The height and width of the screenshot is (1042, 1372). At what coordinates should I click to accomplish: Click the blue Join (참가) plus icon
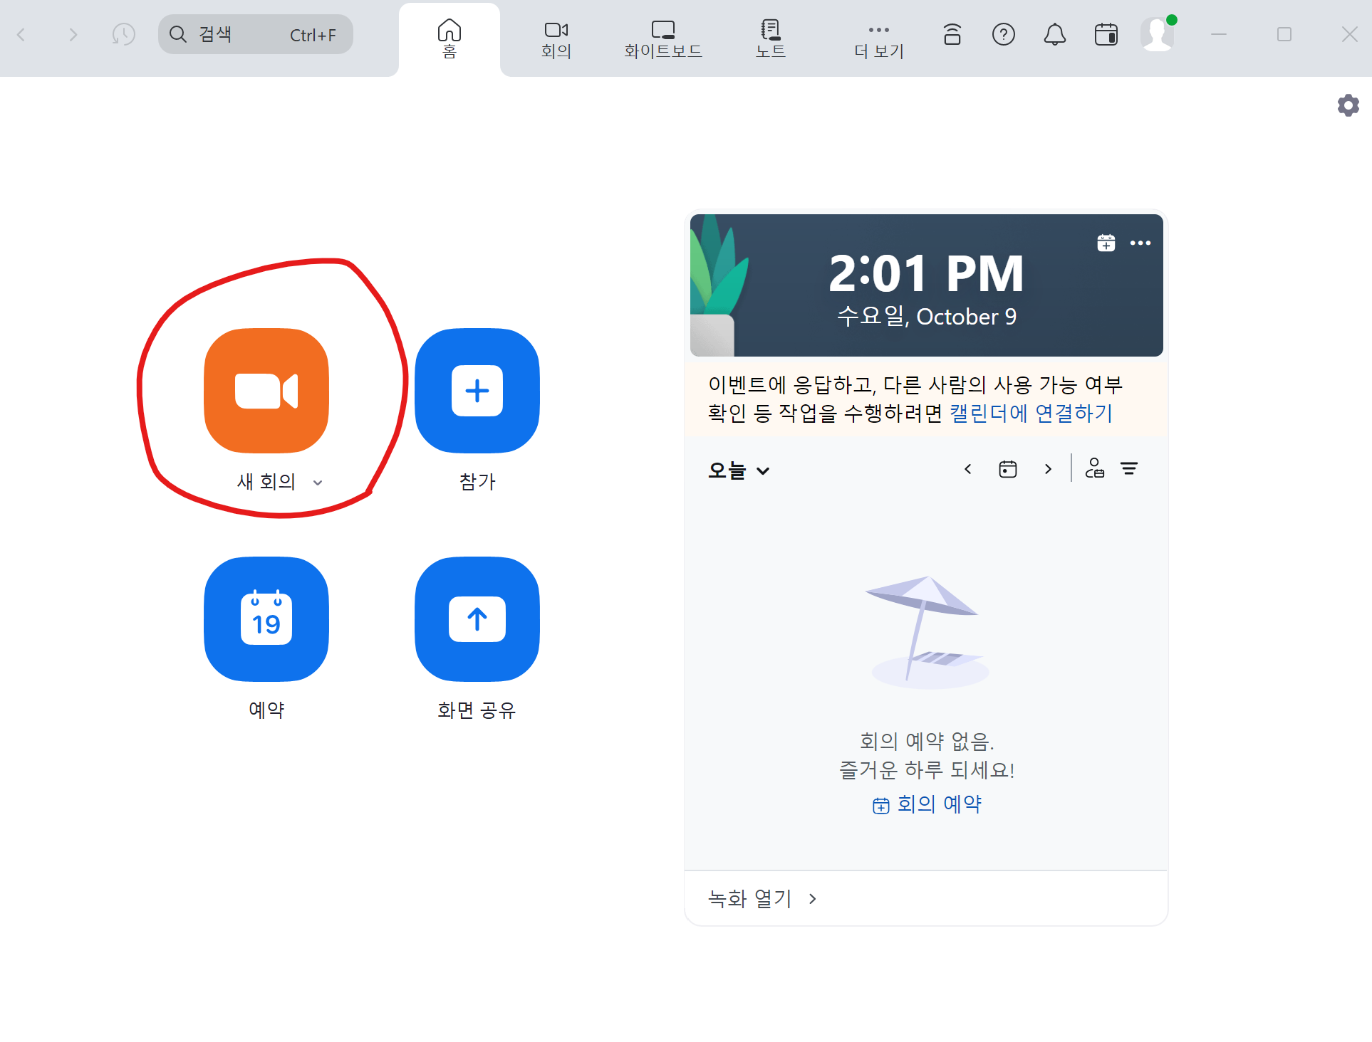pos(477,390)
